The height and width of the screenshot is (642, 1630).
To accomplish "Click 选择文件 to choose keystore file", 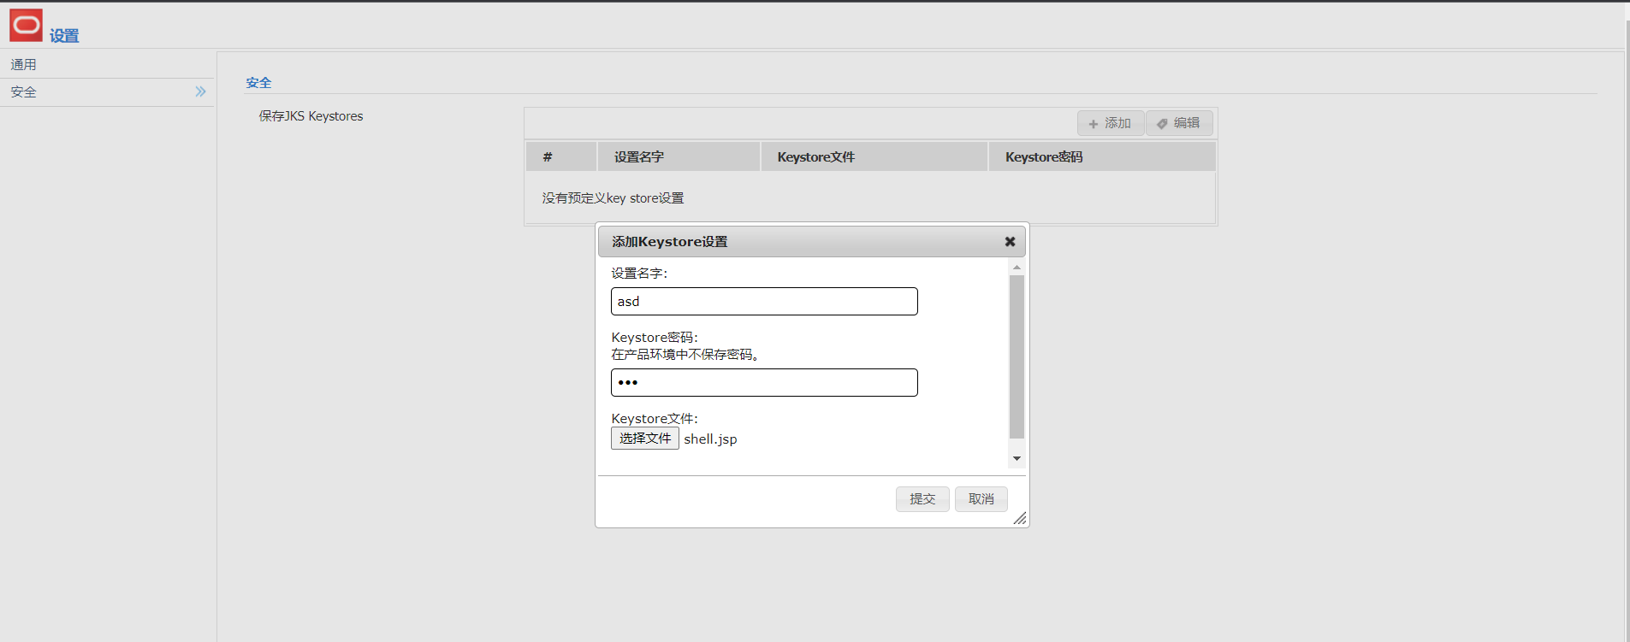I will (645, 439).
